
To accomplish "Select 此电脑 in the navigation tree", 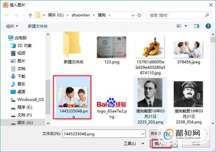I will point(17,38).
